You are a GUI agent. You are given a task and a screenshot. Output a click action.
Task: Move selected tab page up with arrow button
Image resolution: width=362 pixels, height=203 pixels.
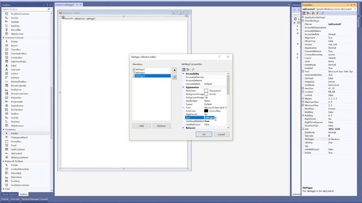(175, 70)
